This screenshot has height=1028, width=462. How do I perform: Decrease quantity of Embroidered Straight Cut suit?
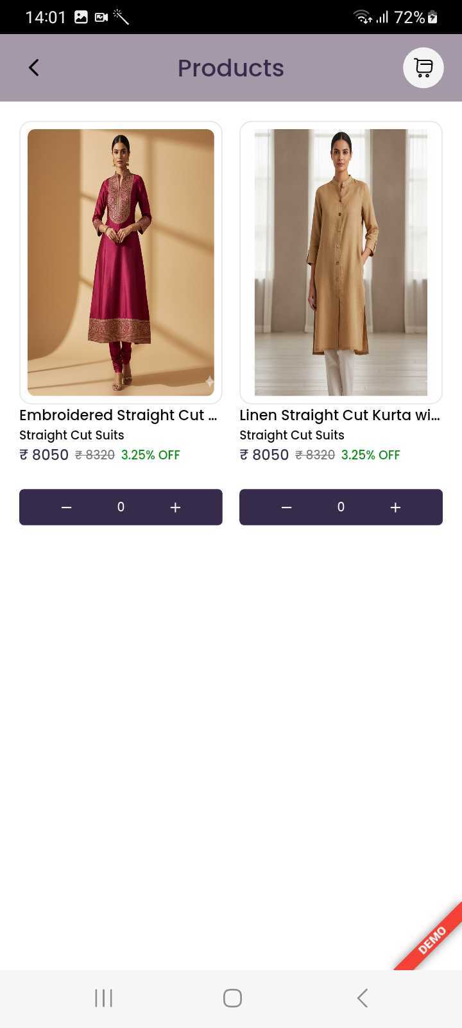tap(66, 508)
